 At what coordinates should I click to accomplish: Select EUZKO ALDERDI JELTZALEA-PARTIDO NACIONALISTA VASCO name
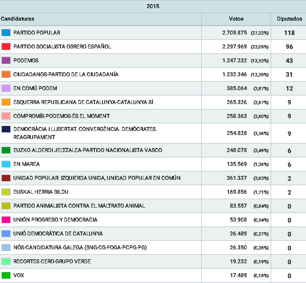pos(88,150)
